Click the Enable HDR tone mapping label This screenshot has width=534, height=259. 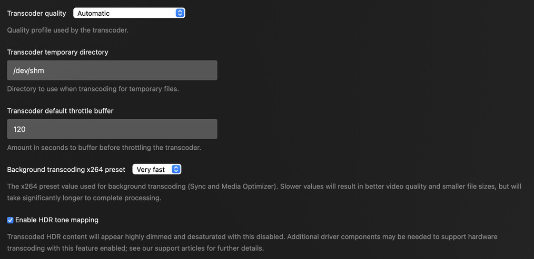[57, 220]
